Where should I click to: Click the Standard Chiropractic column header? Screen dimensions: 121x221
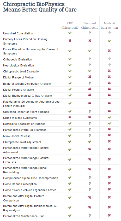pos(90,25)
